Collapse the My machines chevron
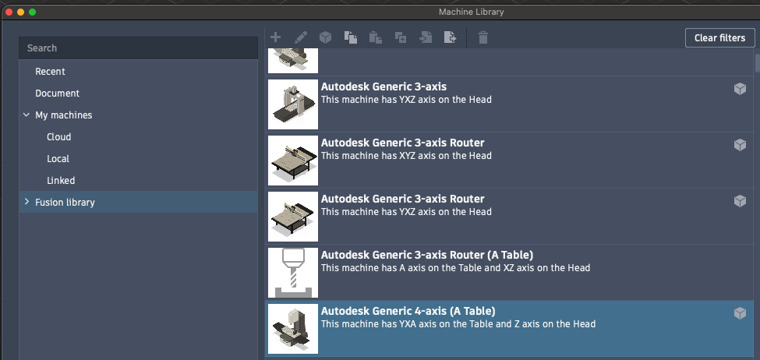This screenshot has height=360, width=760. pyautogui.click(x=27, y=115)
